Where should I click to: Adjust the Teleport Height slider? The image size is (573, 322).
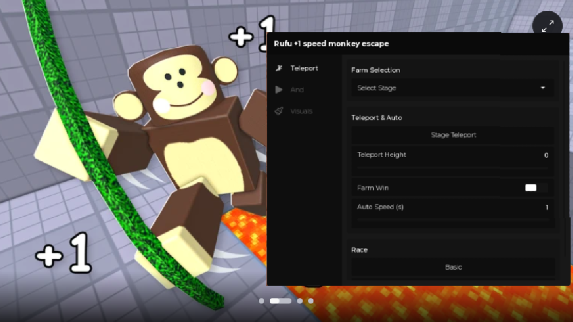tap(453, 168)
